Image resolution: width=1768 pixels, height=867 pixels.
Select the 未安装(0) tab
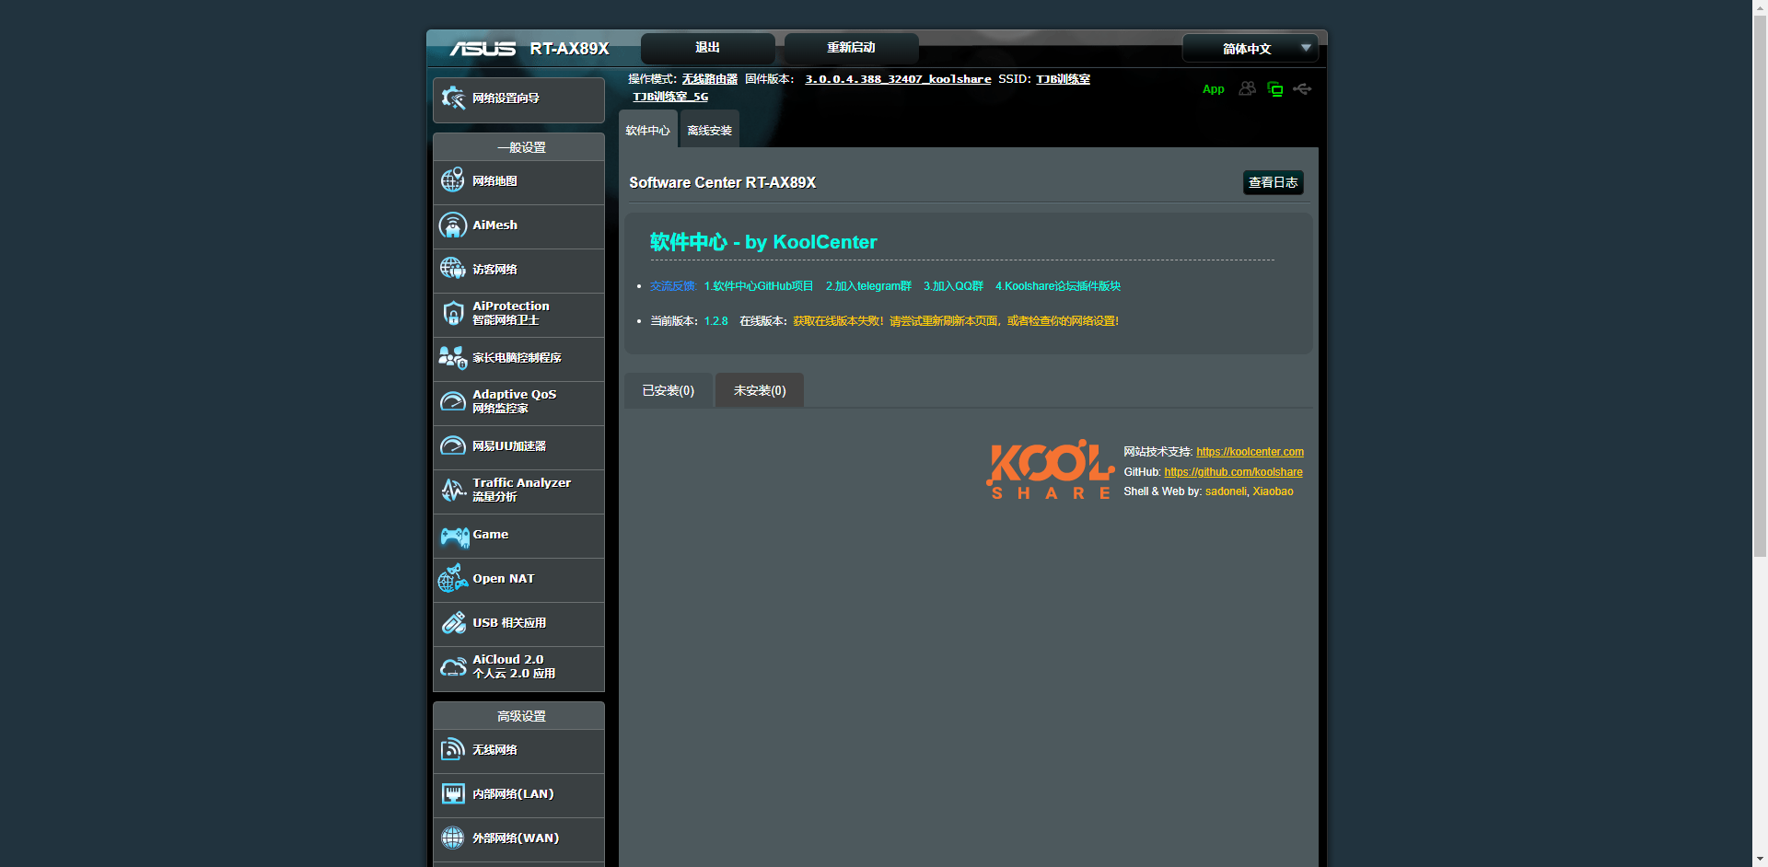759,391
